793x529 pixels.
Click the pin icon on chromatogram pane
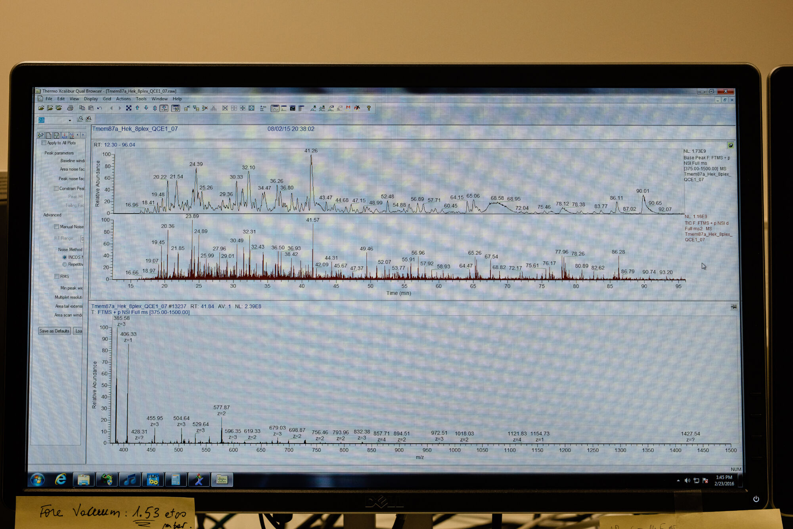pyautogui.click(x=730, y=145)
